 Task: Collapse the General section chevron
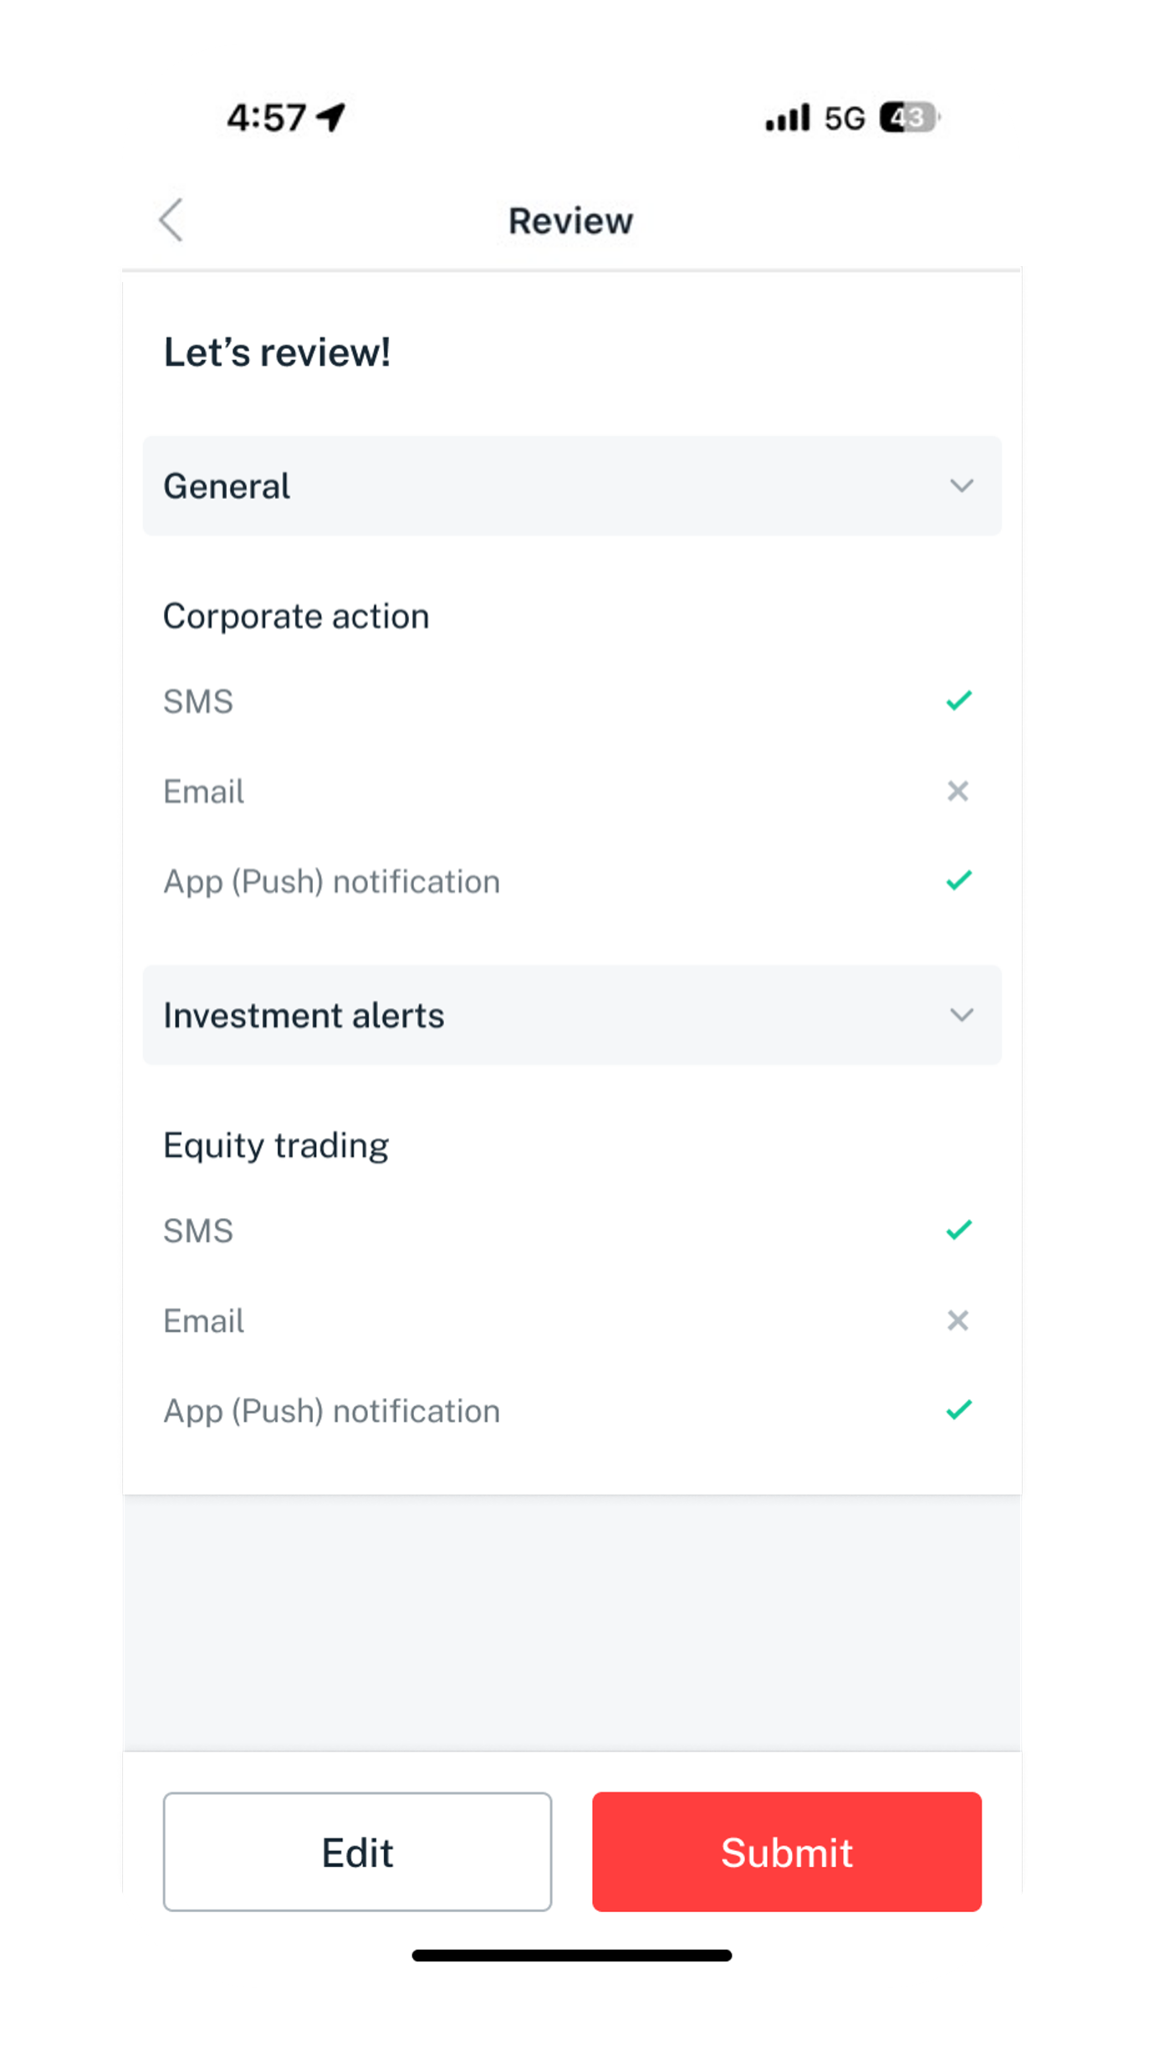[x=962, y=486]
